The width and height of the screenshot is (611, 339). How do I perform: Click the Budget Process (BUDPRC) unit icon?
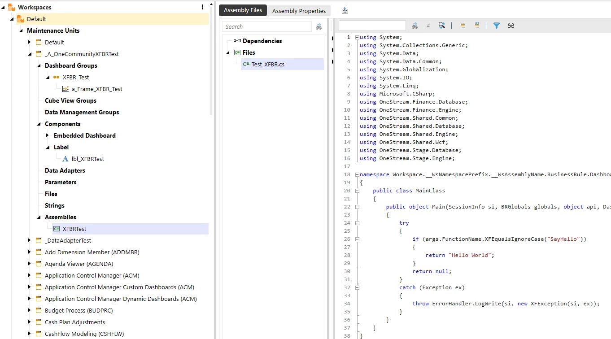coord(39,310)
